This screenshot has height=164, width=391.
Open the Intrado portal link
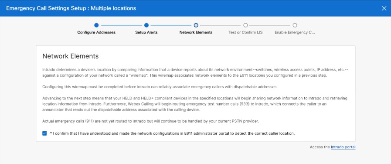pos(343,147)
